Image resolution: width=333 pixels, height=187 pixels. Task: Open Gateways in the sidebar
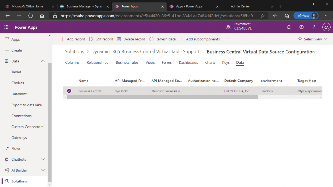(x=19, y=138)
